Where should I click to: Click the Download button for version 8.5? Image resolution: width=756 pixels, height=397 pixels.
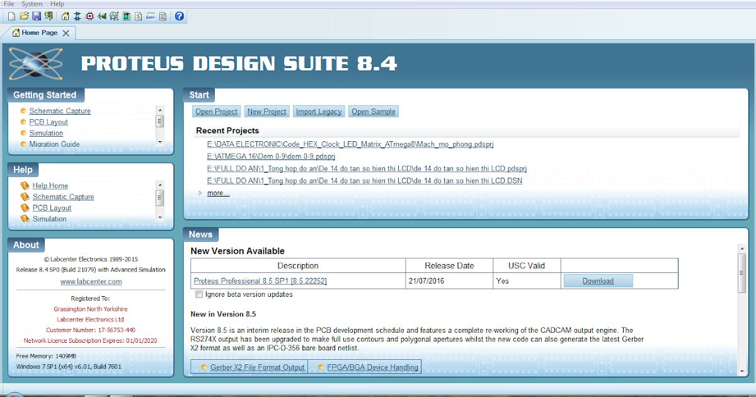point(598,281)
